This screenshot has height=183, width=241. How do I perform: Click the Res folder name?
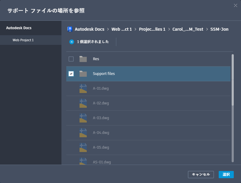96,59
